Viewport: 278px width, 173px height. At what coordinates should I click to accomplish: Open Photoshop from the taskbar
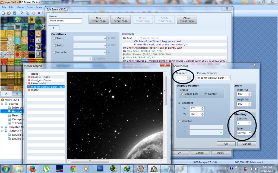(x=100, y=169)
